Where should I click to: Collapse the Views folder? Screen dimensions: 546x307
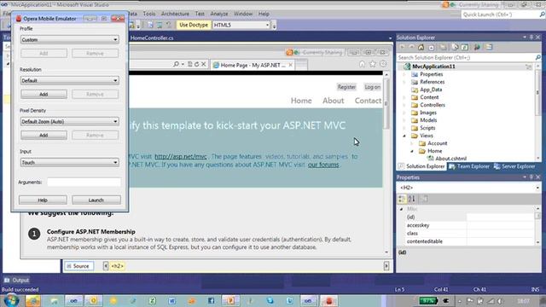pos(404,136)
